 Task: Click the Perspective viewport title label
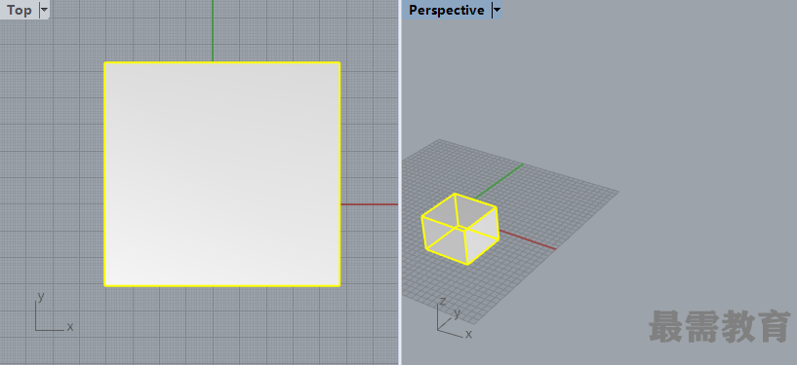446,10
